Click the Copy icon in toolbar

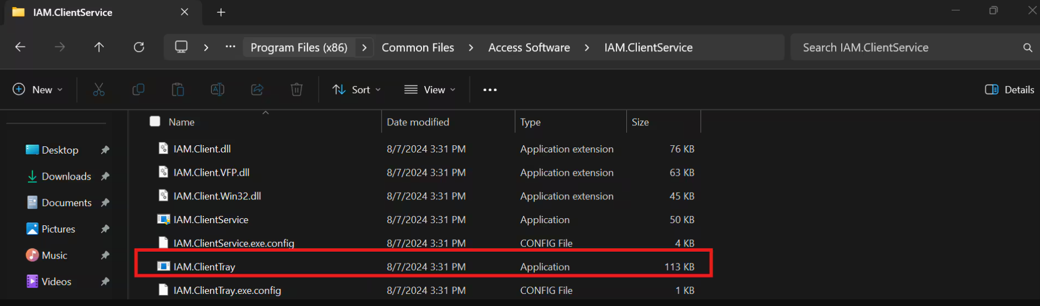pyautogui.click(x=139, y=89)
